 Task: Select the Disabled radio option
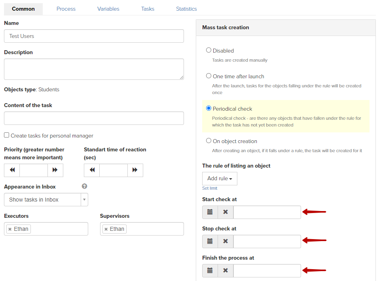click(208, 50)
